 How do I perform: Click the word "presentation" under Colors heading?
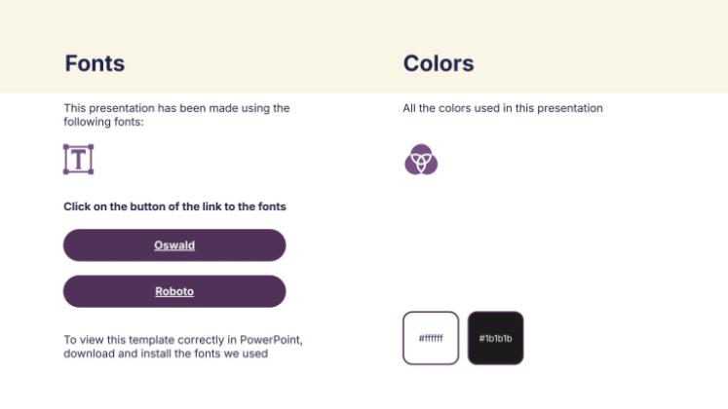pyautogui.click(x=571, y=108)
